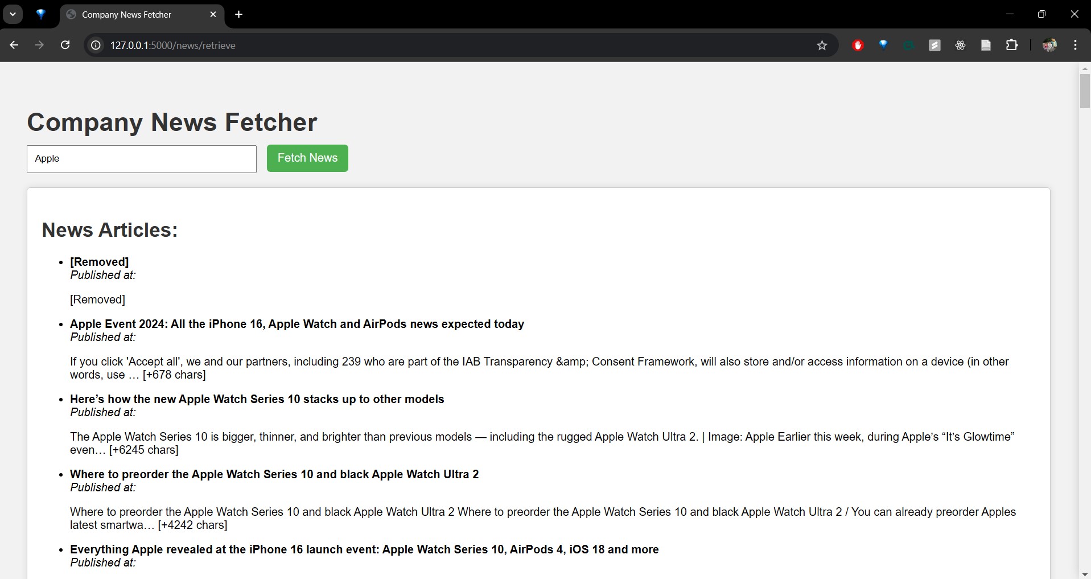Open the blue gem extension in toolbar
1091x579 pixels.
883,45
